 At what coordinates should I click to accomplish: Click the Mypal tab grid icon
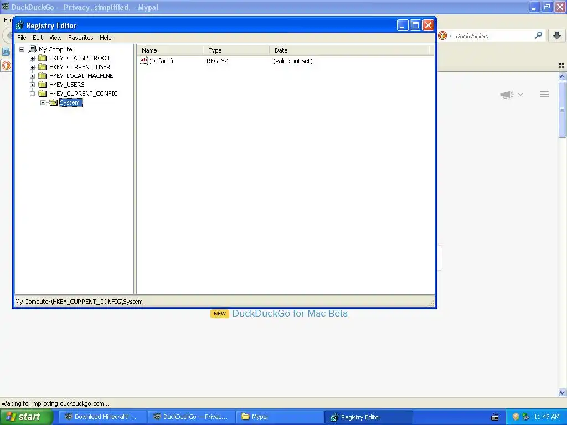pos(561,65)
